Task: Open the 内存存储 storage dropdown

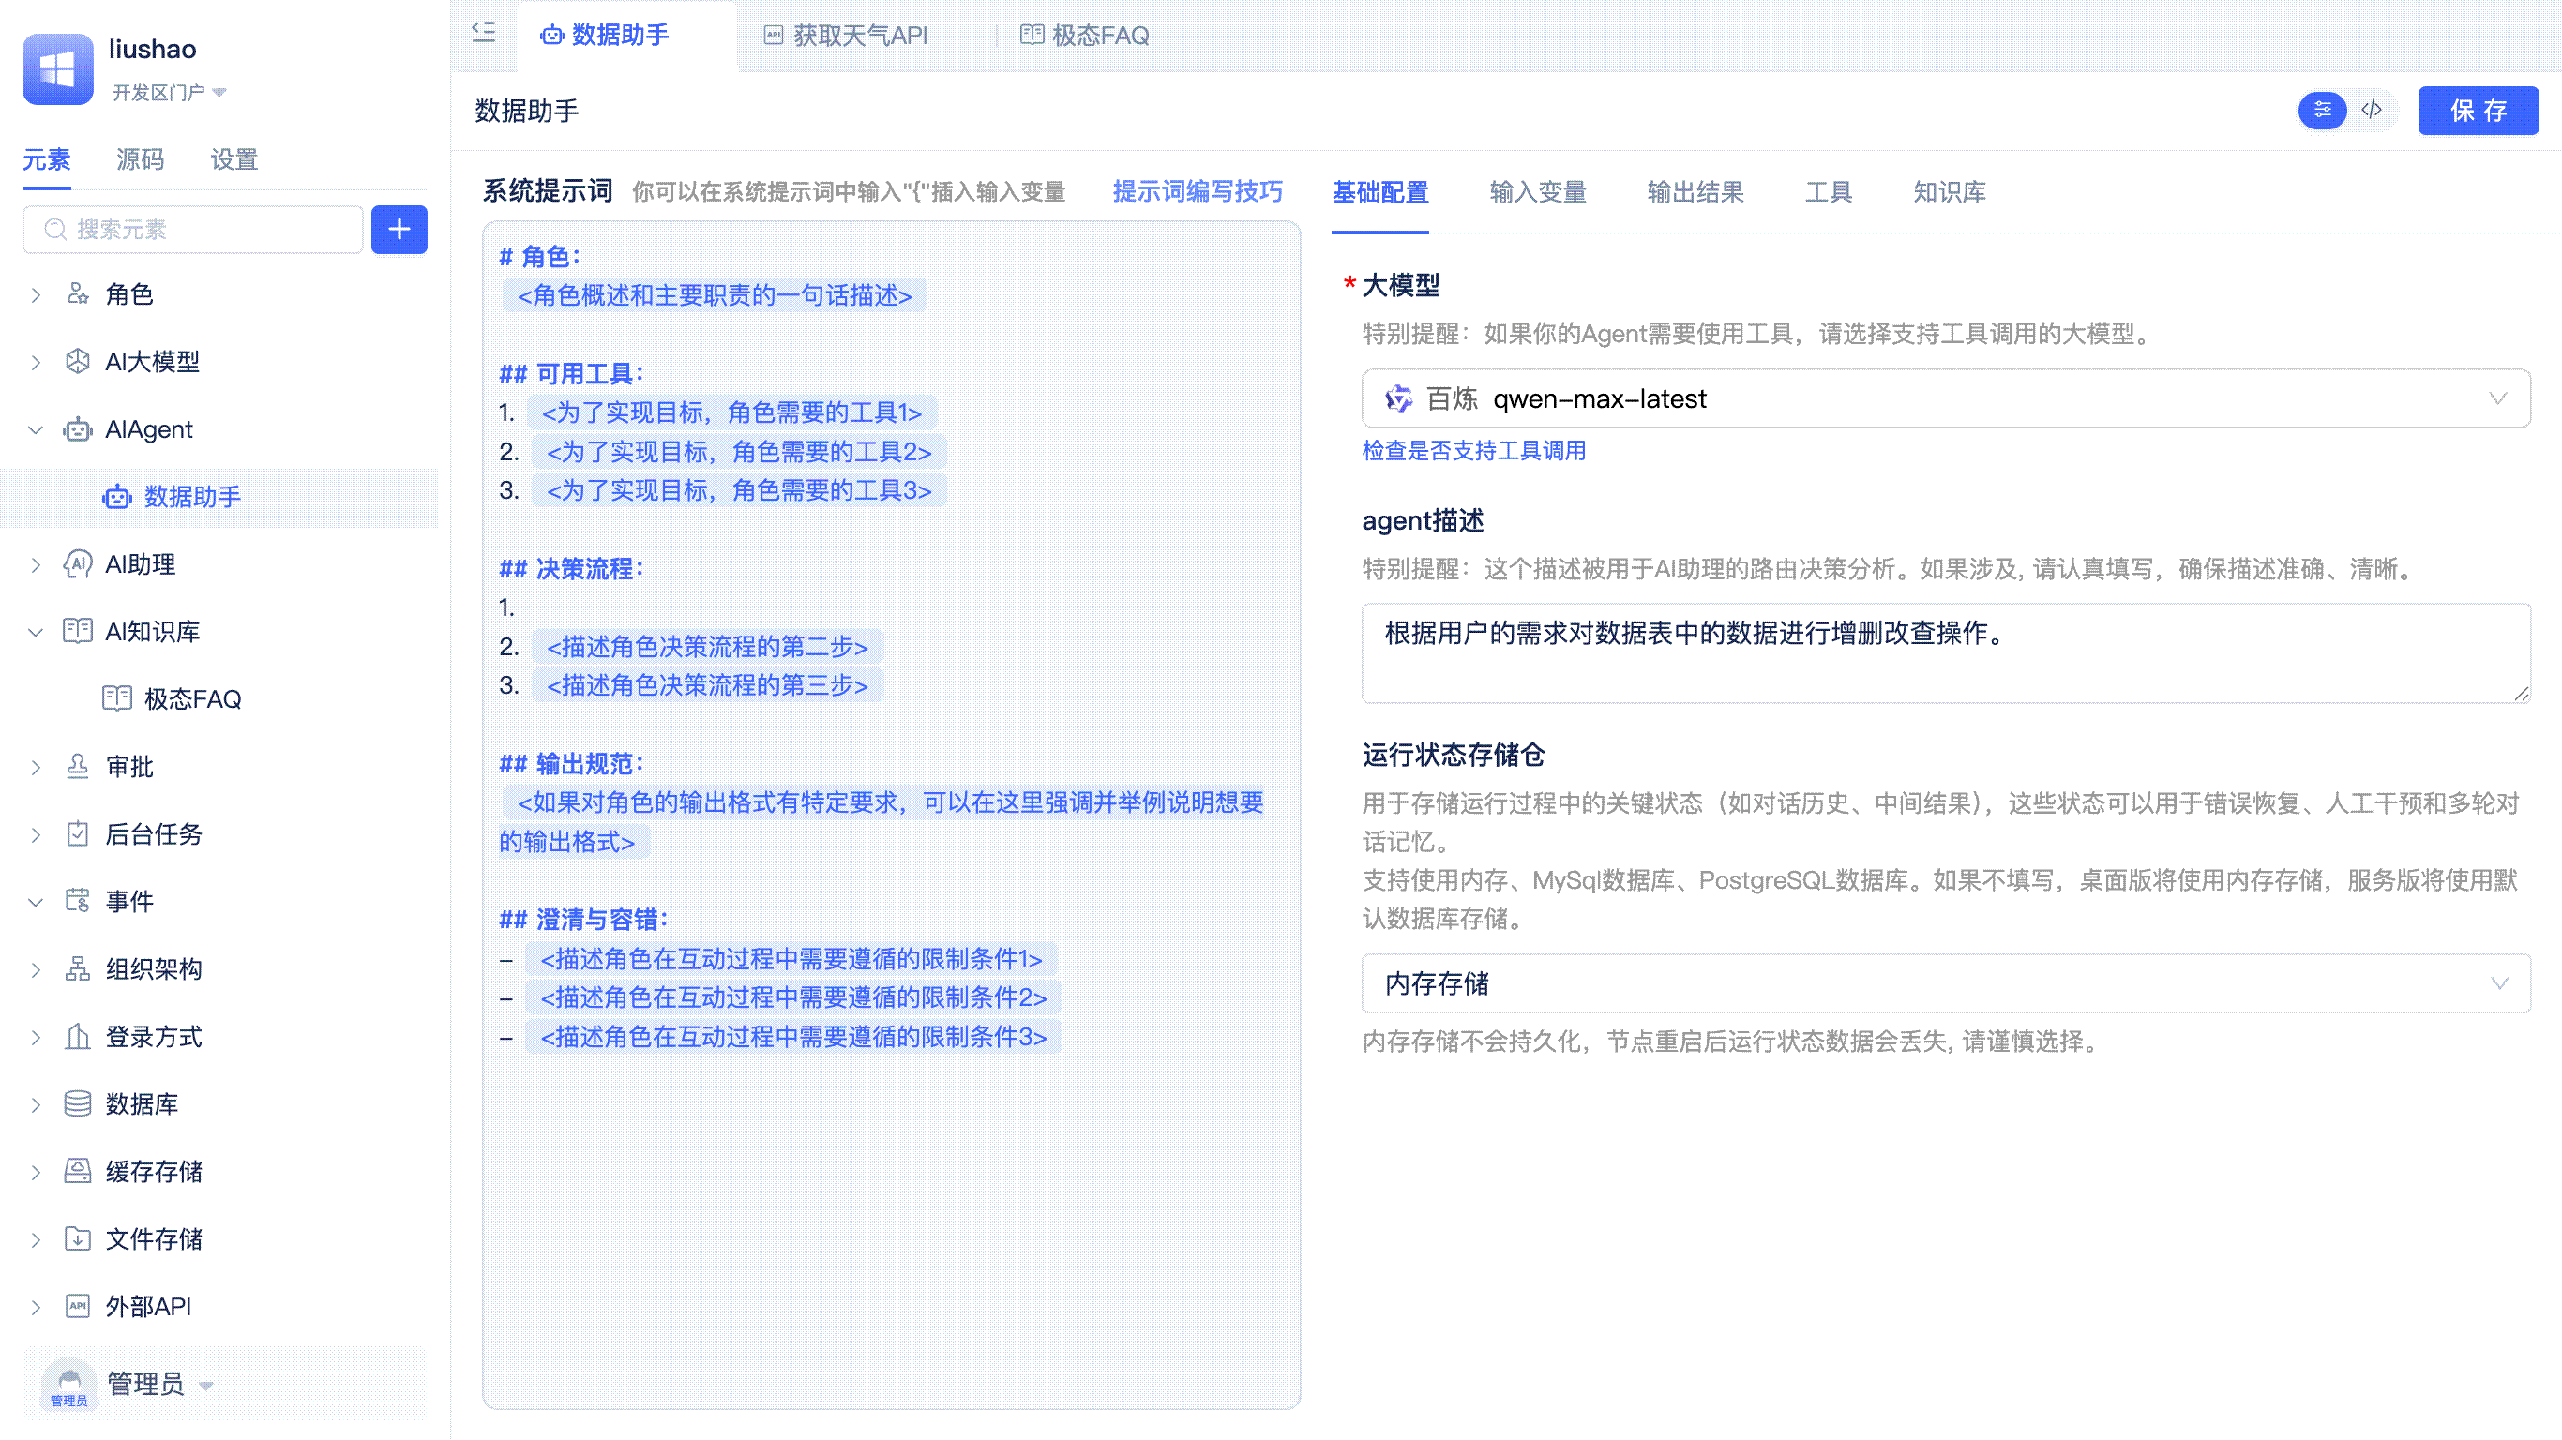Action: click(x=1945, y=983)
